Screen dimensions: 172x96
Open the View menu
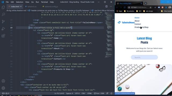pos(27,2)
